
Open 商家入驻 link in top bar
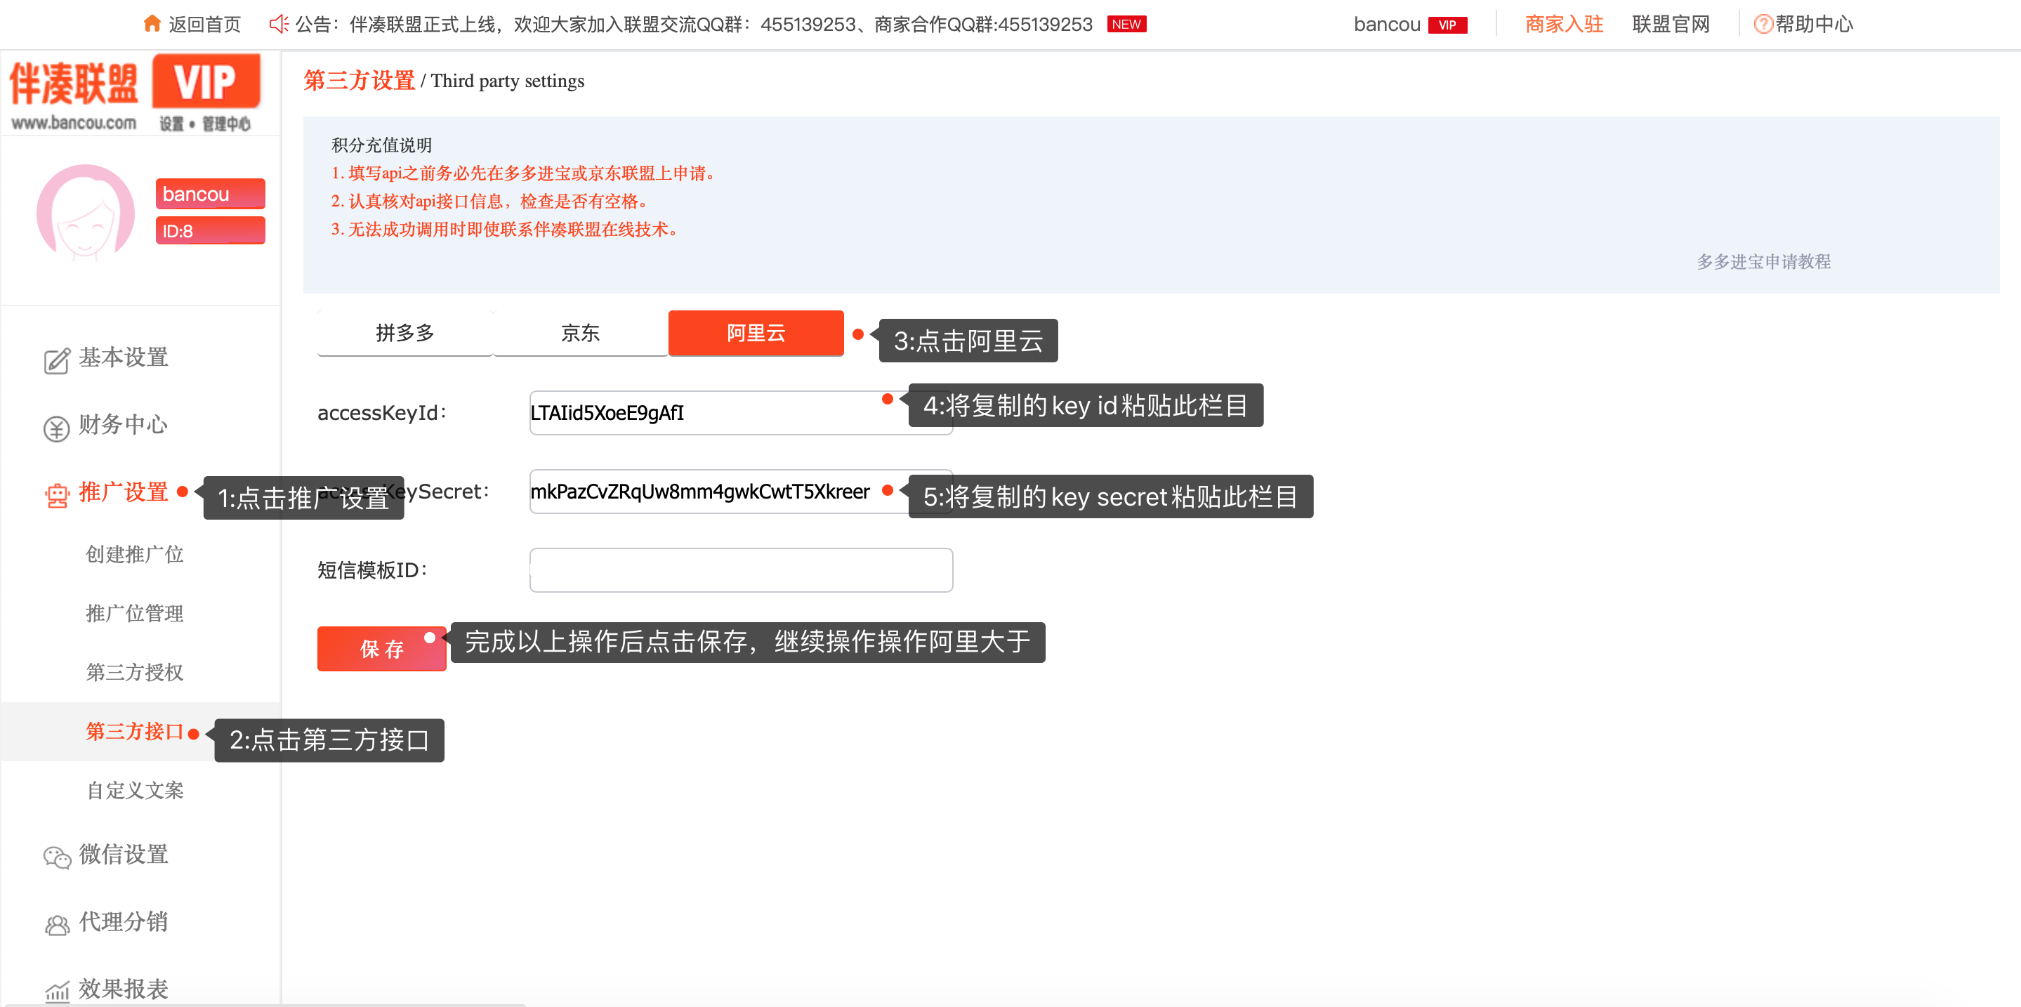[1564, 25]
